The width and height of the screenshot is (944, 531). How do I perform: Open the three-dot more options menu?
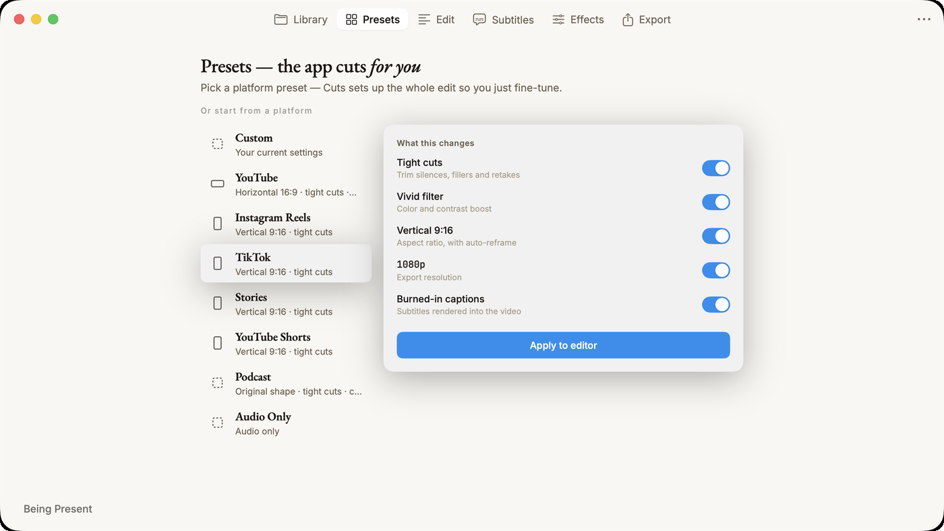point(924,20)
